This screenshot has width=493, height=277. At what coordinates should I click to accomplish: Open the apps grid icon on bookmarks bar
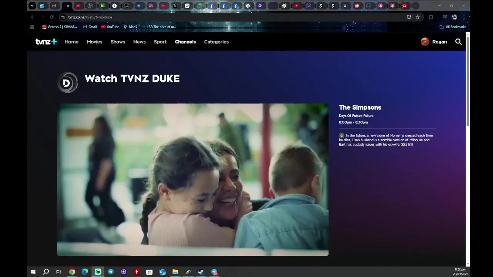(x=32, y=27)
